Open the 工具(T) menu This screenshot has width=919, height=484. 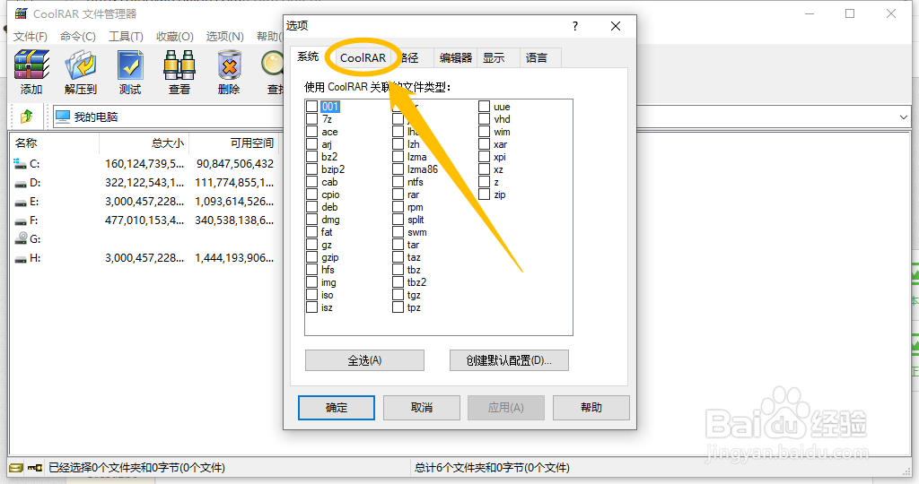point(126,36)
